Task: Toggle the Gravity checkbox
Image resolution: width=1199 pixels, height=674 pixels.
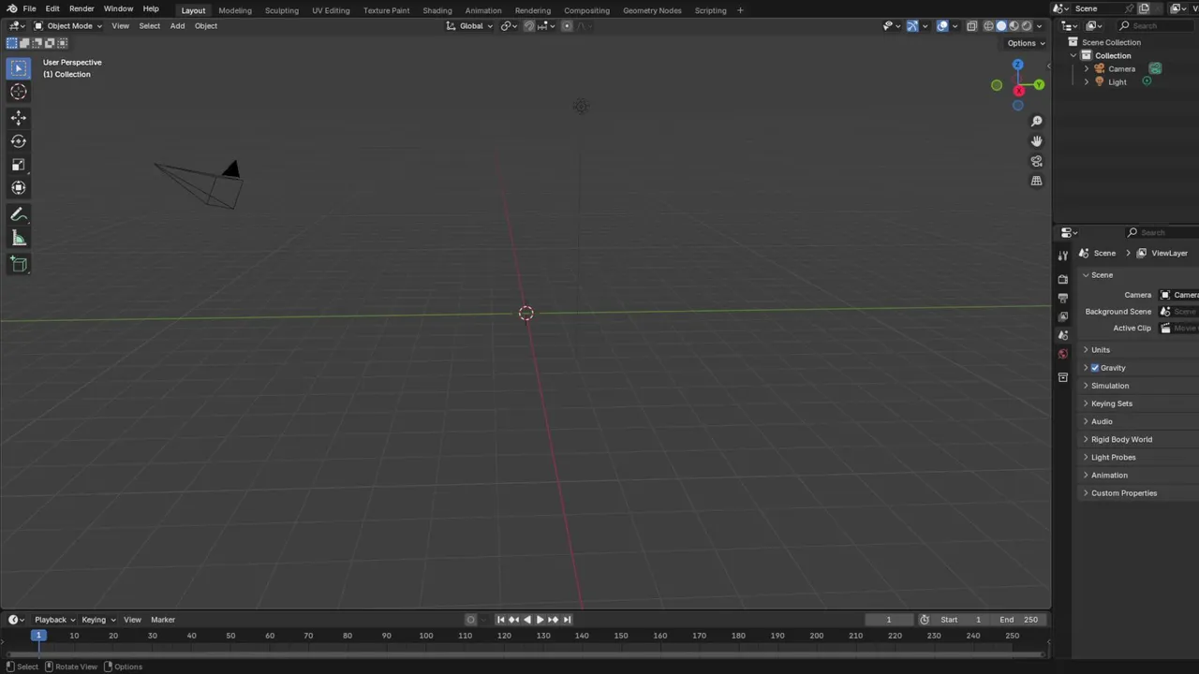Action: tap(1094, 368)
